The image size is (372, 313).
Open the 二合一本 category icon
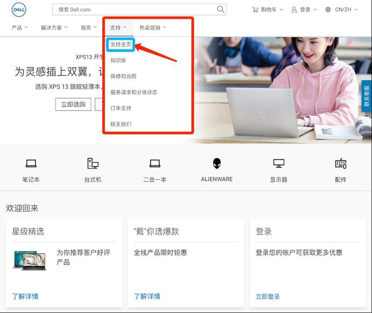coord(155,163)
